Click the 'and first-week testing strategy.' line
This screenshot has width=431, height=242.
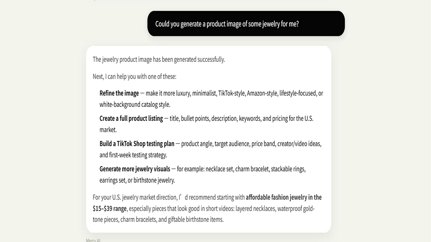click(x=133, y=155)
